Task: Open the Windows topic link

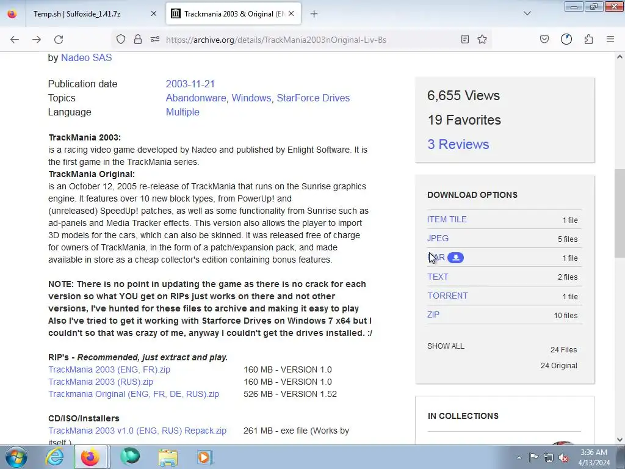Action: pos(251,98)
